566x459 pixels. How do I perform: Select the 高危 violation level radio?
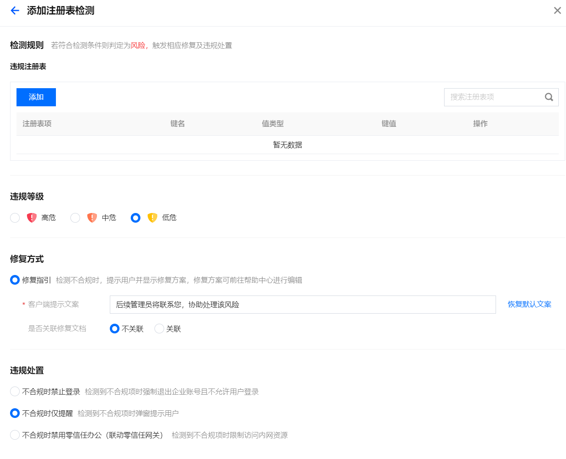(15, 218)
